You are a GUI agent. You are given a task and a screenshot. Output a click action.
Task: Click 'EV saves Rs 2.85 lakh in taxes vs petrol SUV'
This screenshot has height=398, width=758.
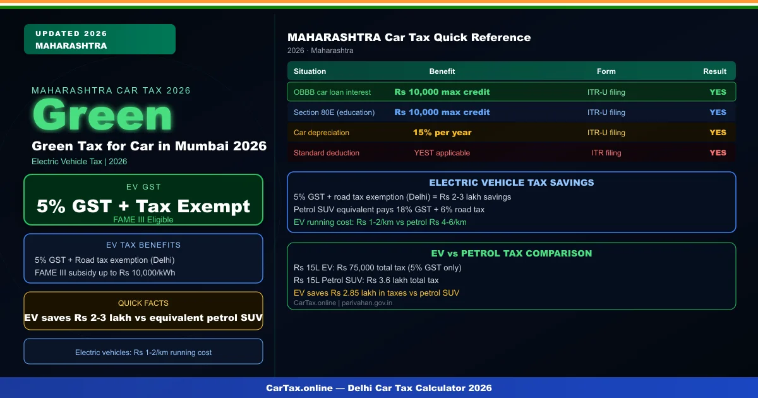tap(376, 293)
